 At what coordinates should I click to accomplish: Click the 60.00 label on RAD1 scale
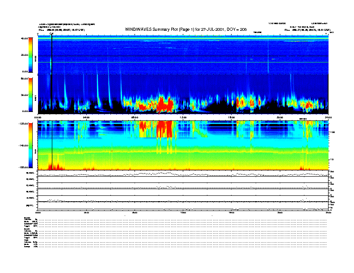point(24,79)
